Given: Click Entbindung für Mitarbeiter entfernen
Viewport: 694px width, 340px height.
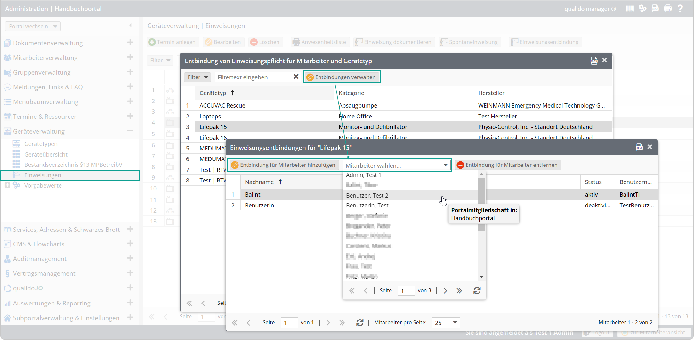Looking at the screenshot, I should (x=508, y=165).
